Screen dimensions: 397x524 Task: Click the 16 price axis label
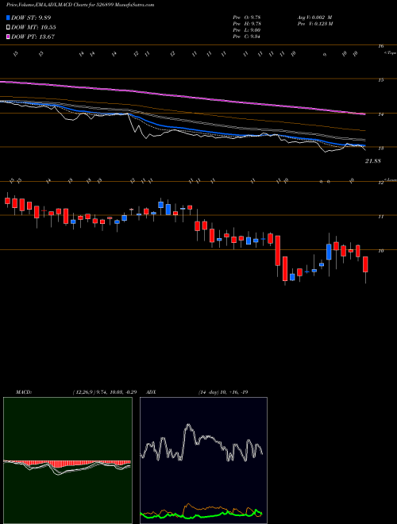(380, 46)
